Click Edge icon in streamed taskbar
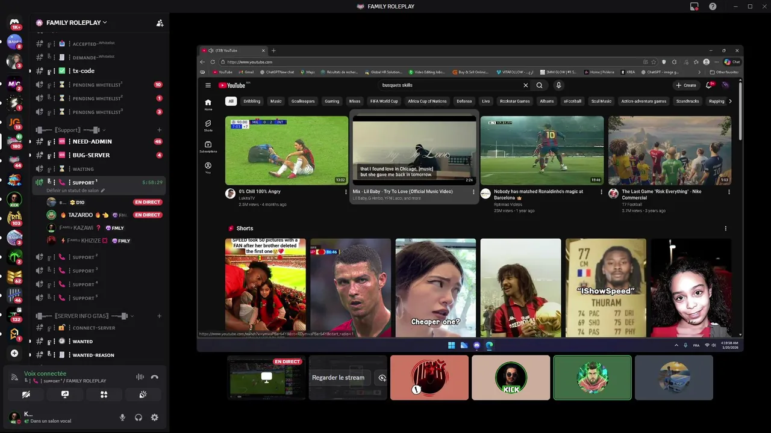This screenshot has width=771, height=433. pyautogui.click(x=489, y=345)
